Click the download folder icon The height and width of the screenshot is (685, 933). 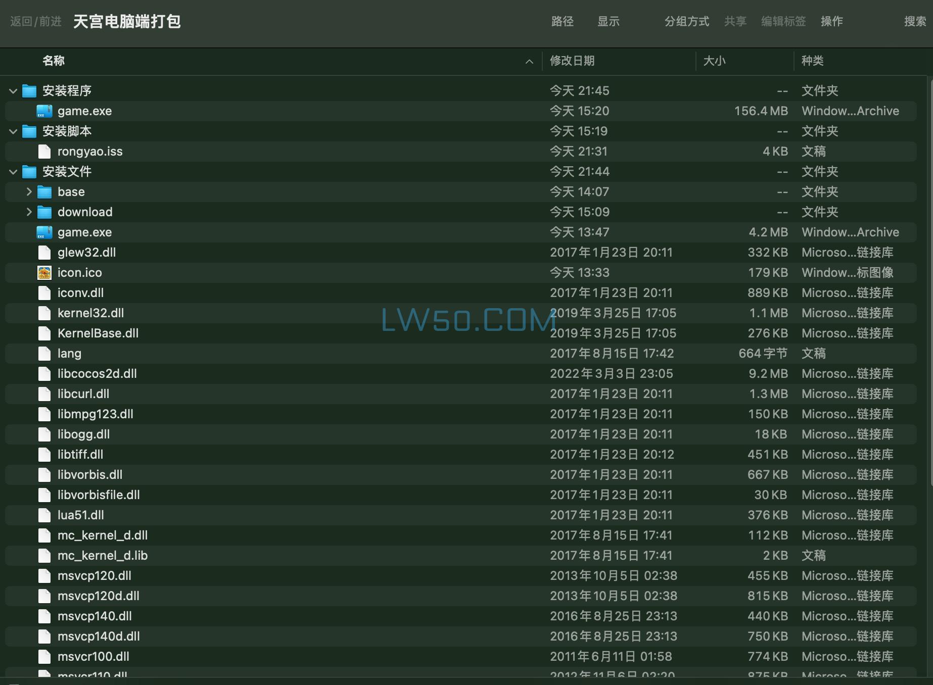tap(44, 212)
